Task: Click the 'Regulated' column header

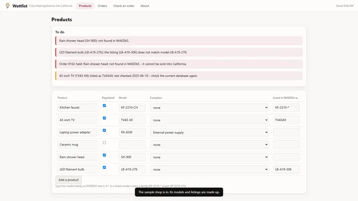Action: coord(108,98)
